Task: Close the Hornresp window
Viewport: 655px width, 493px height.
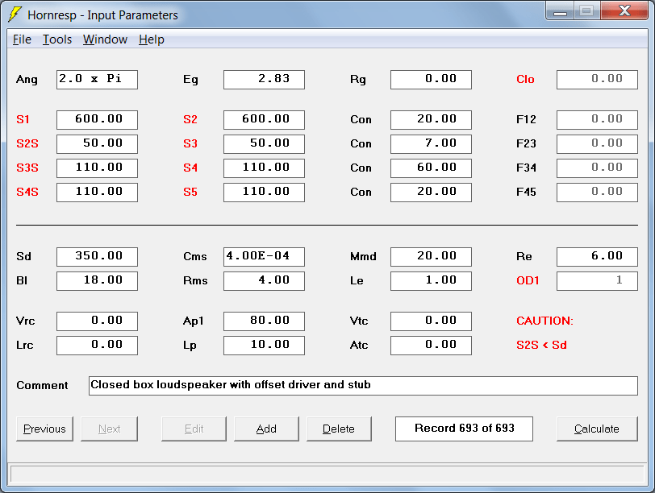Action: coord(624,10)
